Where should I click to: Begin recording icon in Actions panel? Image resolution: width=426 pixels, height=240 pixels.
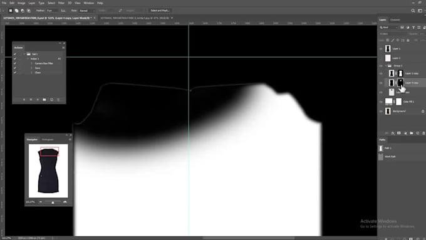point(31,100)
